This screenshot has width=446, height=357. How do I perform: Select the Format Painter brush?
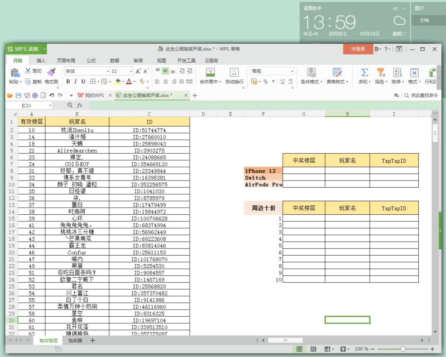pyautogui.click(x=52, y=72)
